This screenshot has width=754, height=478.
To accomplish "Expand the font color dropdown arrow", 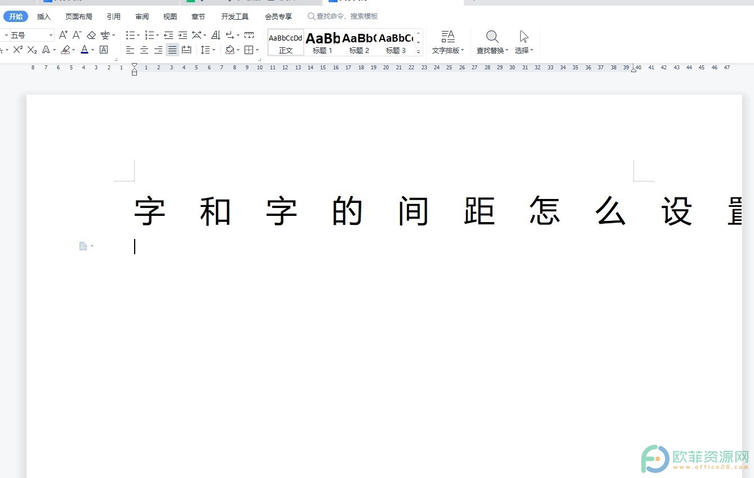I will (x=92, y=50).
